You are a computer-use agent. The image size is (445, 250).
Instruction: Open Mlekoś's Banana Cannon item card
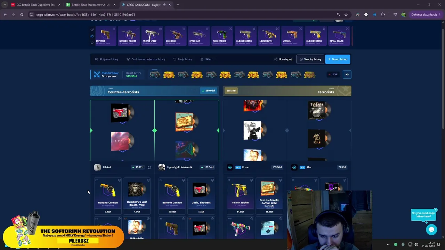pos(108,196)
